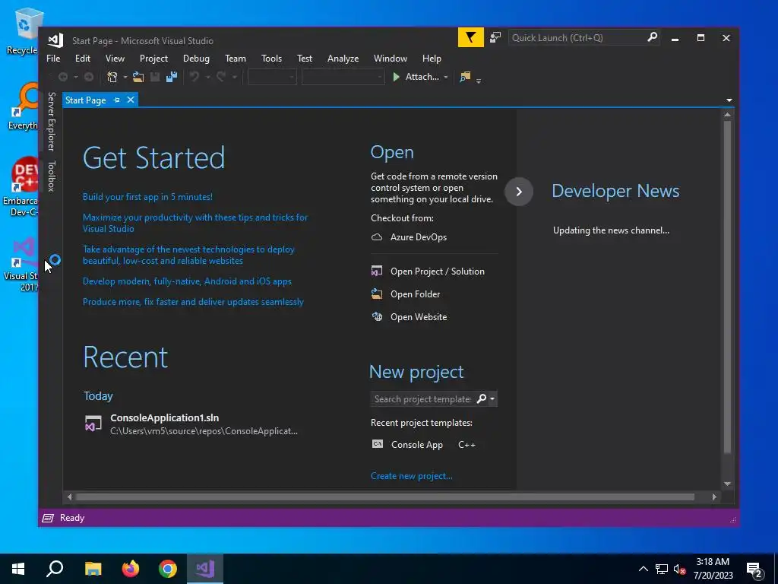The image size is (778, 584).
Task: Click the pin icon on Start Page tab
Action: [116, 100]
